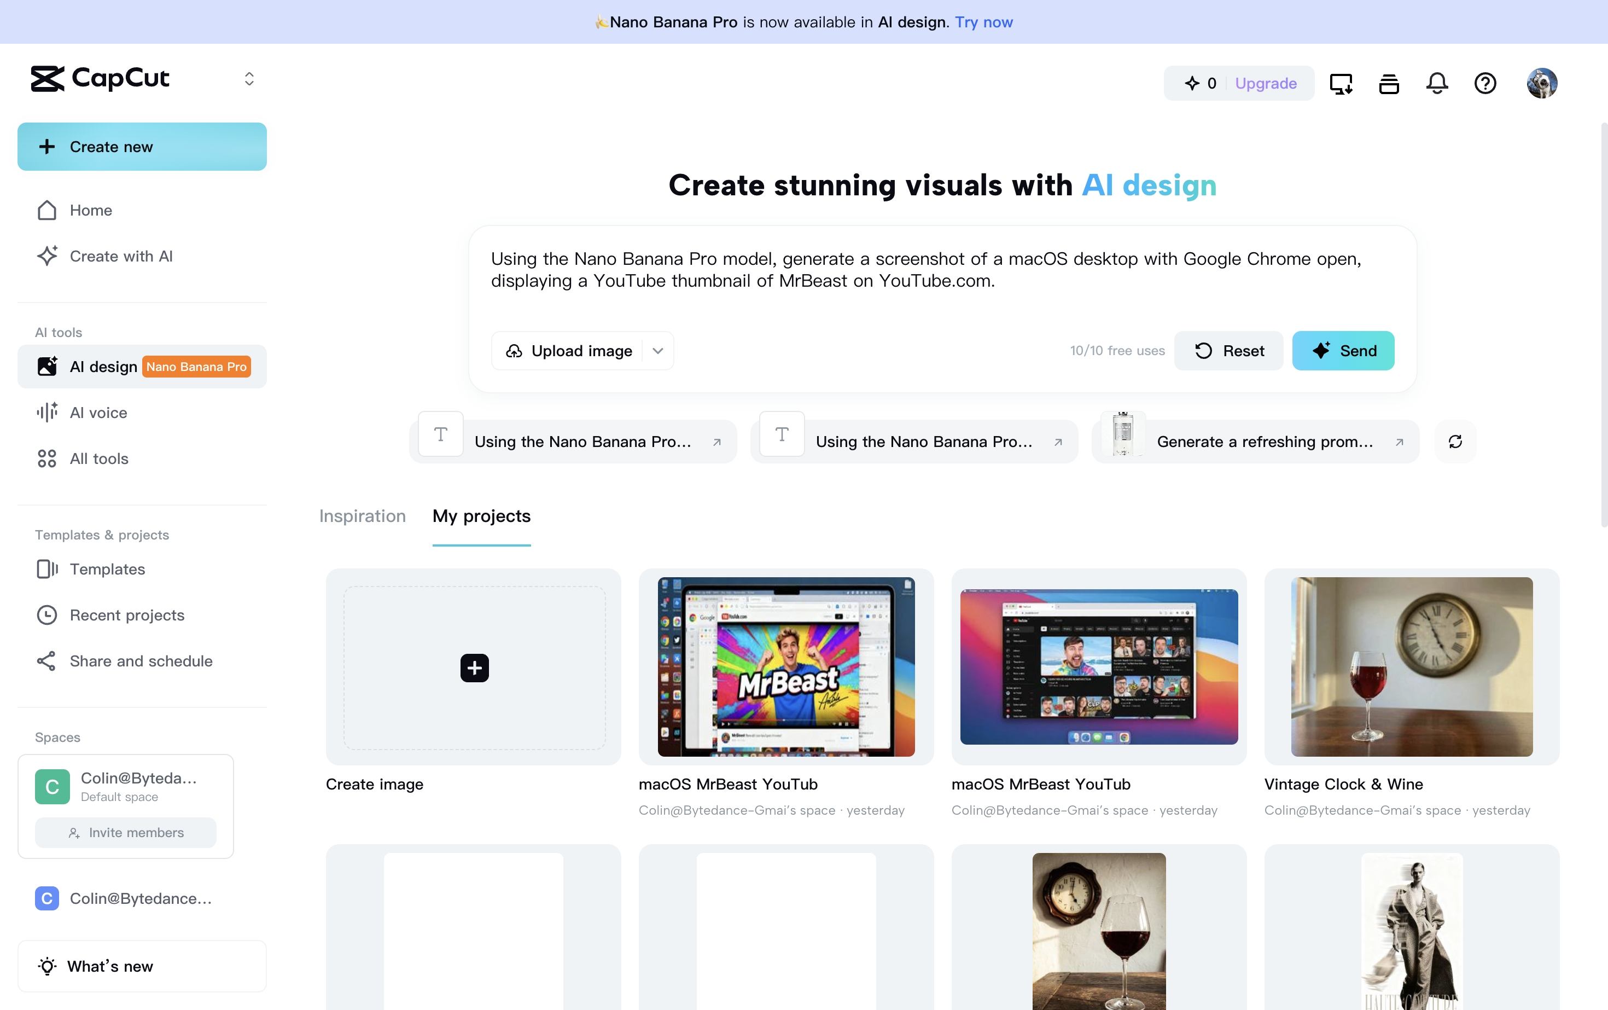Click the Create image plus tile

point(474,667)
